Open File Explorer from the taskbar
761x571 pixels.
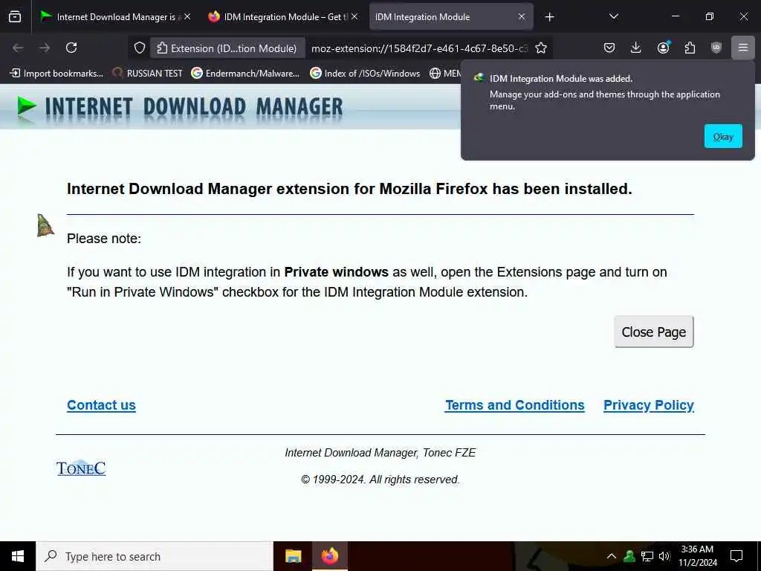pyautogui.click(x=293, y=556)
